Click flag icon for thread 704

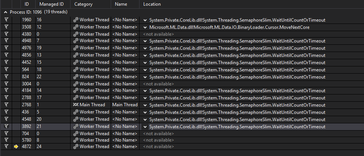point(6,134)
